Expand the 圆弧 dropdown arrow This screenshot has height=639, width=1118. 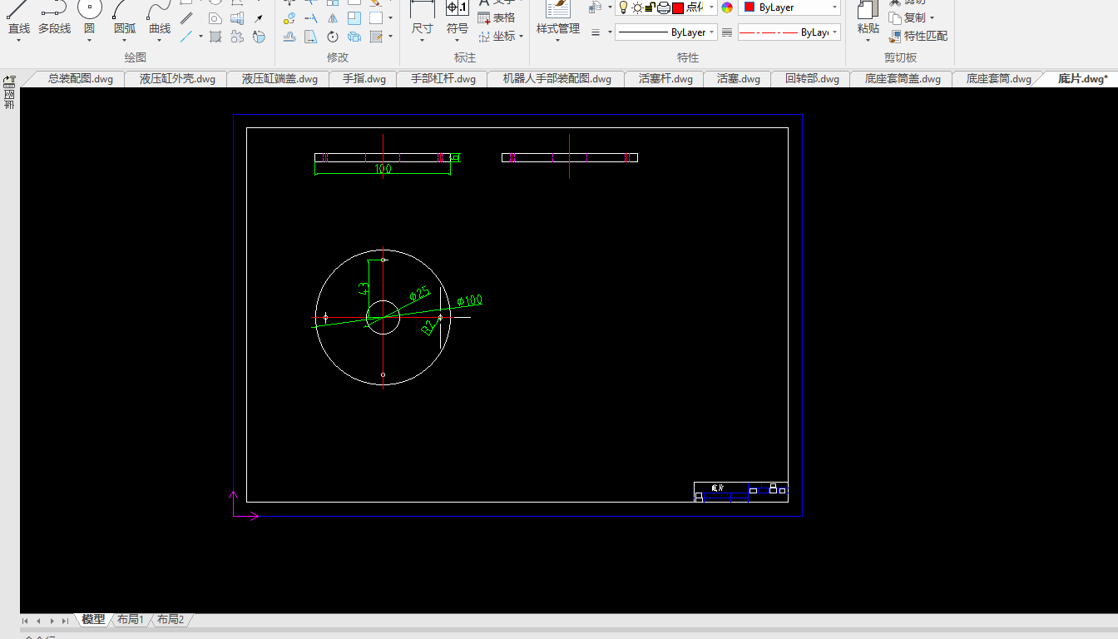(125, 39)
